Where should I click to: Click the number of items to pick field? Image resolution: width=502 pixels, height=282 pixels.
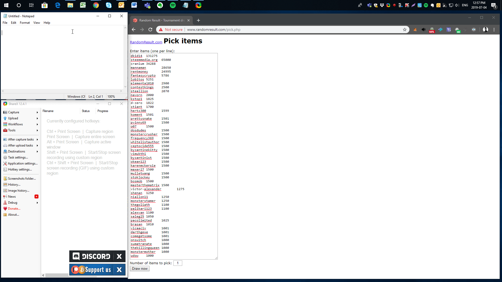pos(178,263)
